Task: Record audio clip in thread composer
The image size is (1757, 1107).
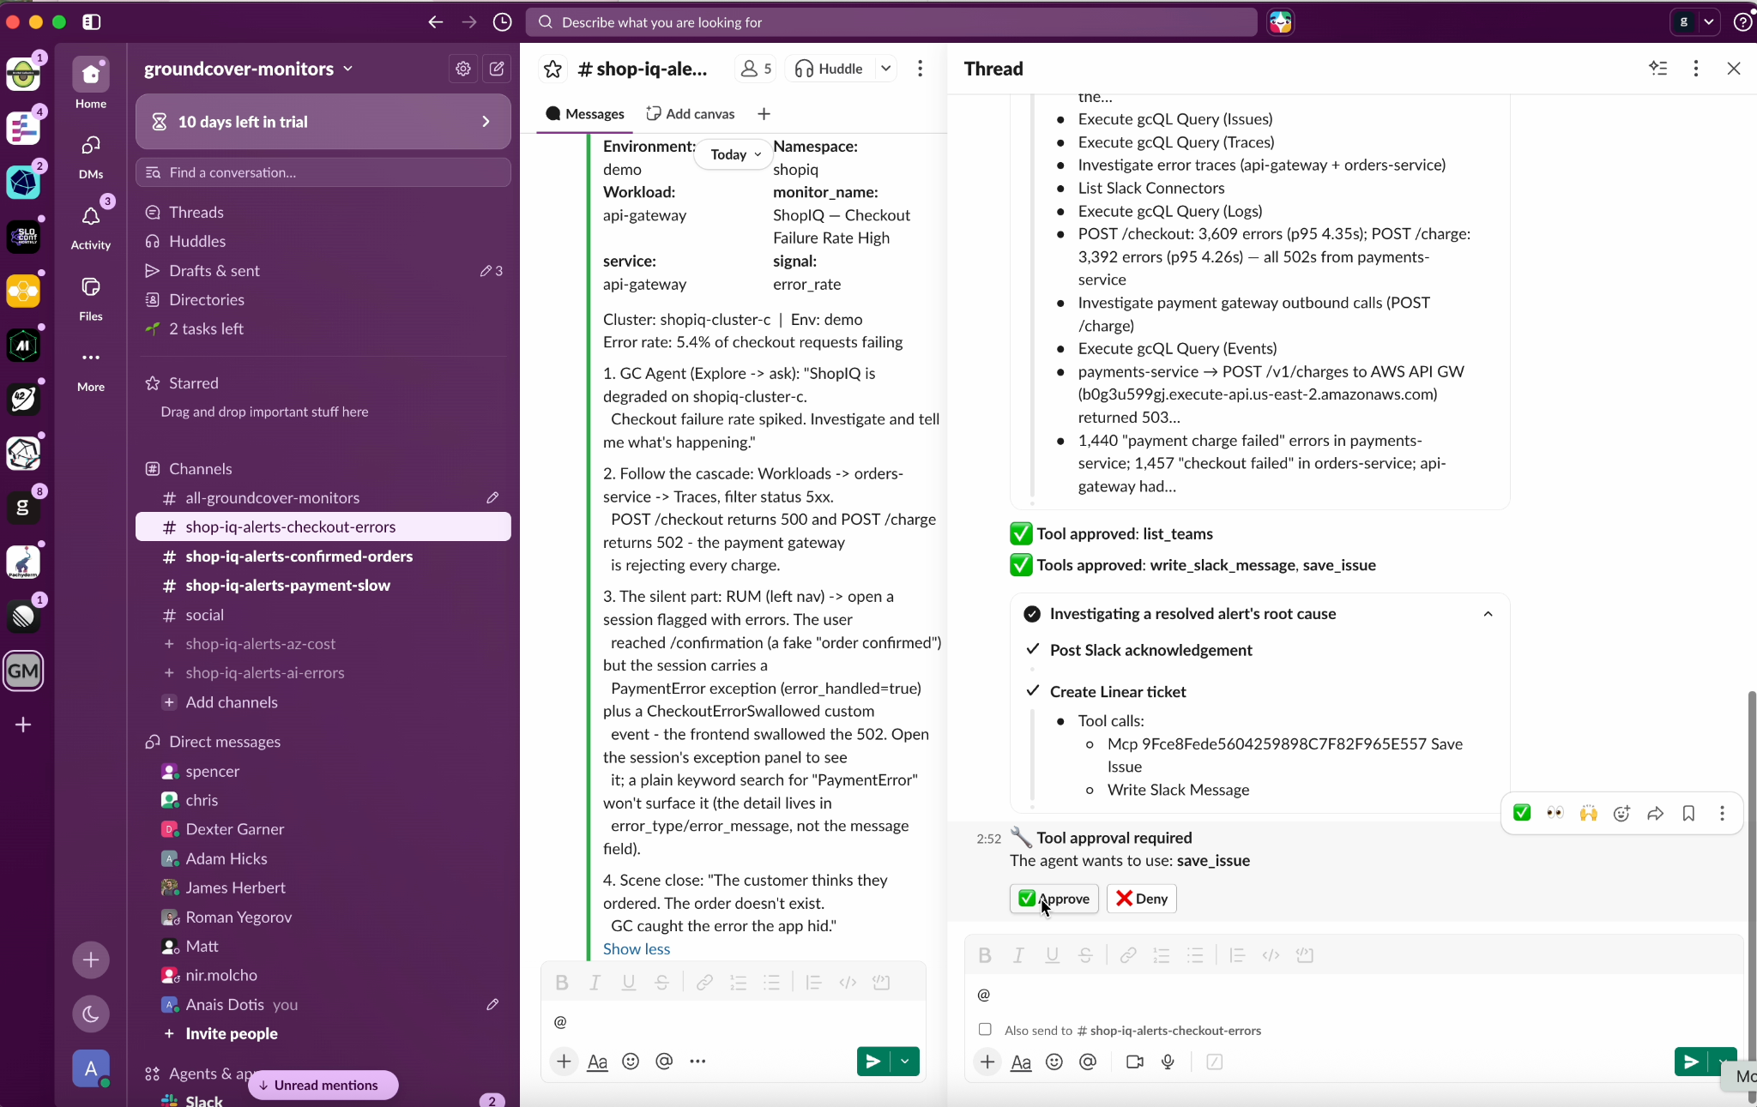Action: coord(1168,1062)
